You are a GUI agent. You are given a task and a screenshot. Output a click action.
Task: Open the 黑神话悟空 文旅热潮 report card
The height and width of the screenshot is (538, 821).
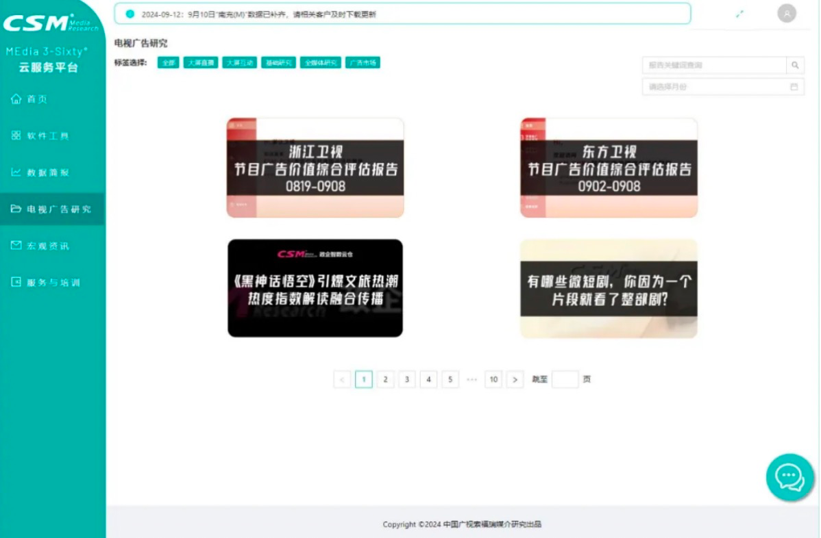(315, 288)
